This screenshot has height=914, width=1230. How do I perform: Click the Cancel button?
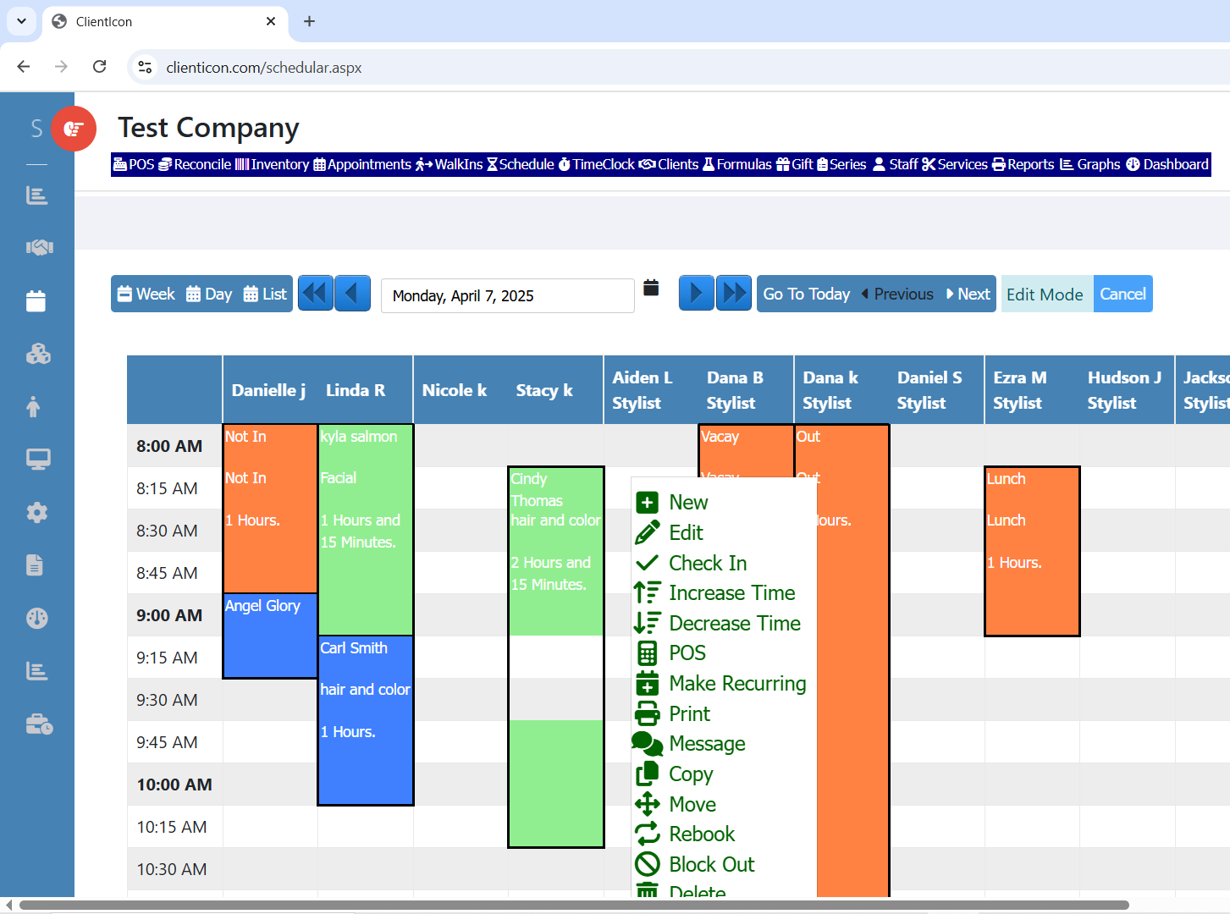[1122, 294]
